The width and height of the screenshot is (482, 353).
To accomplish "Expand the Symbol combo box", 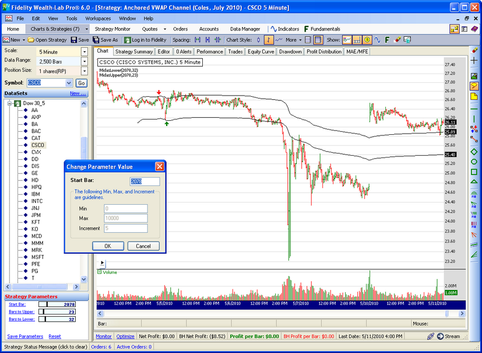I will tap(69, 83).
